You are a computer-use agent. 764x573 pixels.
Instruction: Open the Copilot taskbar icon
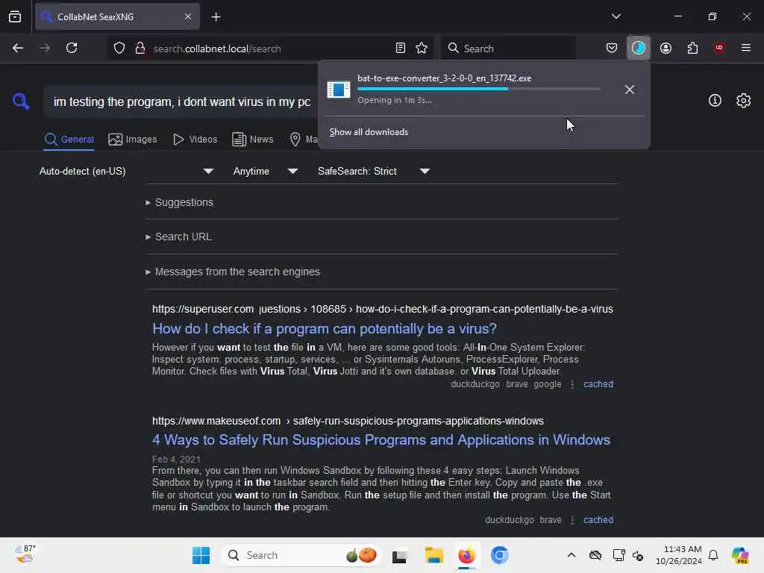click(x=740, y=555)
